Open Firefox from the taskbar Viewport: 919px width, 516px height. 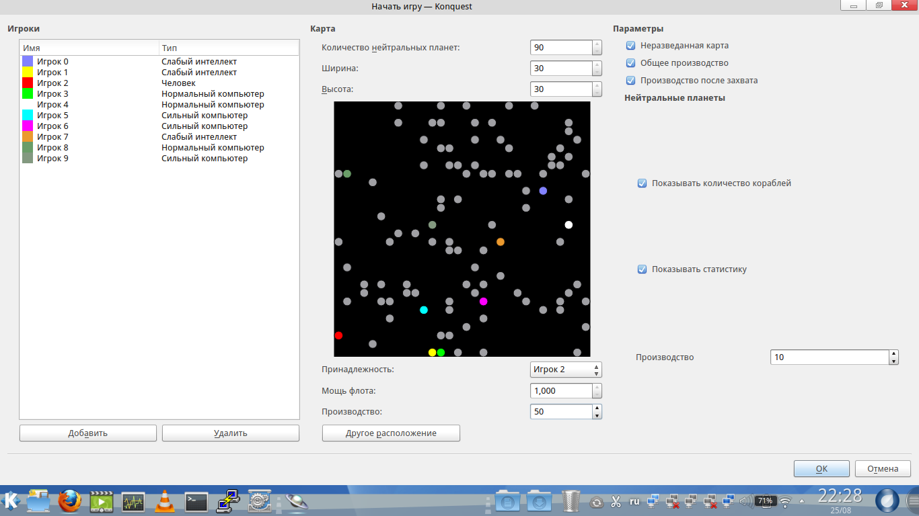[69, 501]
